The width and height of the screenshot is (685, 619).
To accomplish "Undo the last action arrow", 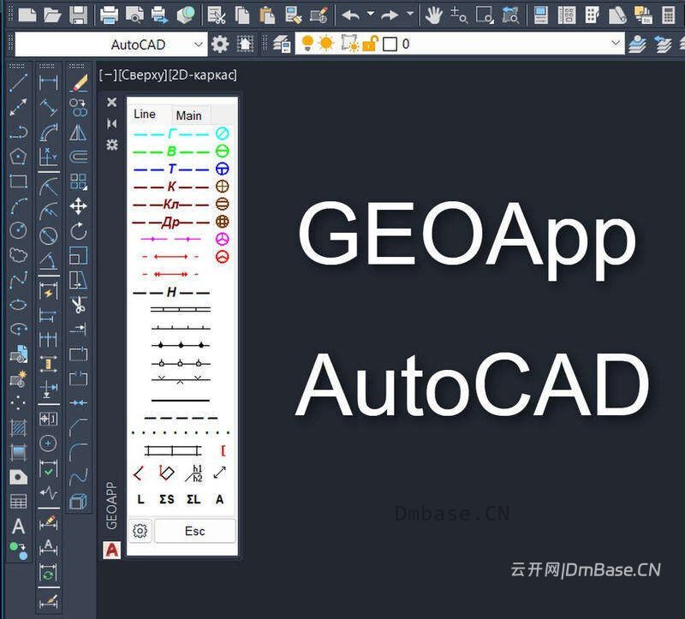I will point(350,15).
